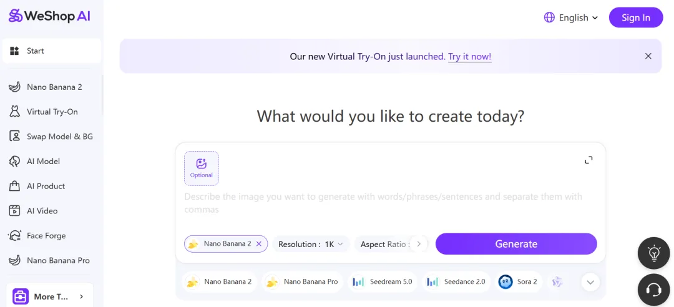Click the globe language icon

[x=549, y=17]
